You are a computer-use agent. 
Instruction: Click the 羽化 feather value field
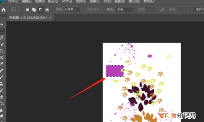(x=72, y=9)
